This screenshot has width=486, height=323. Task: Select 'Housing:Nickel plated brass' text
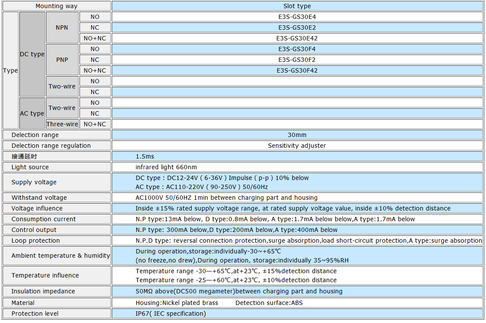pyautogui.click(x=177, y=302)
